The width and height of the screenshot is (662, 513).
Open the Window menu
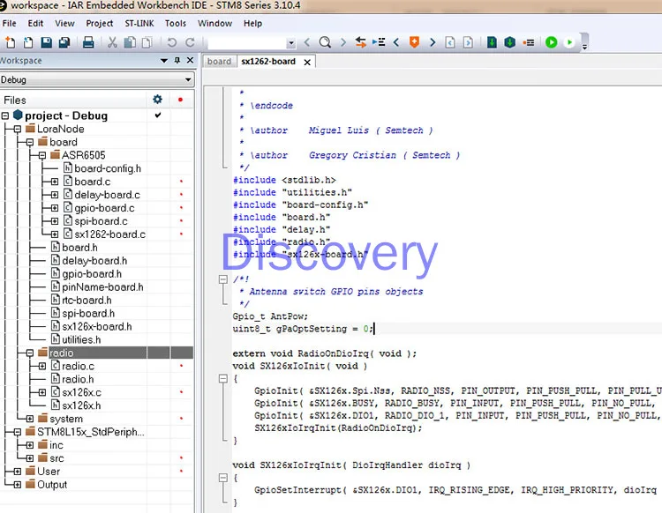[214, 23]
